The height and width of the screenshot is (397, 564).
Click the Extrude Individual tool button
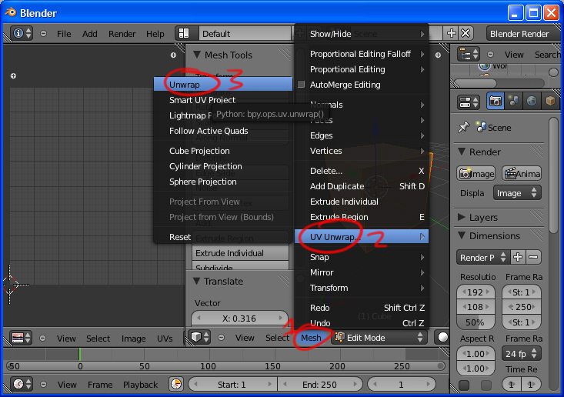pyautogui.click(x=229, y=253)
